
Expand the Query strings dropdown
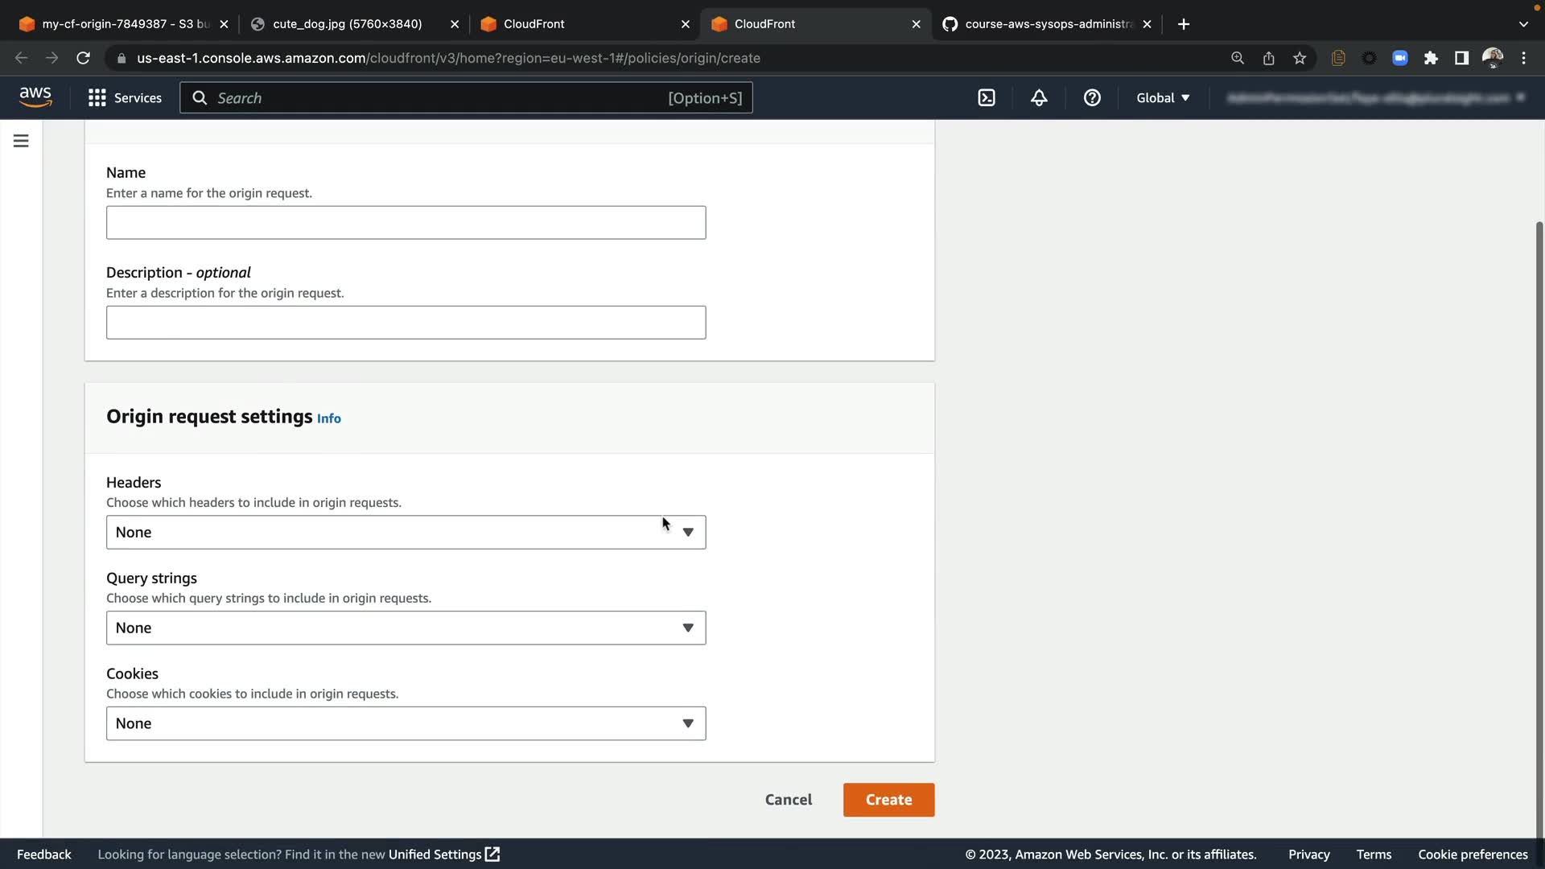(x=406, y=628)
